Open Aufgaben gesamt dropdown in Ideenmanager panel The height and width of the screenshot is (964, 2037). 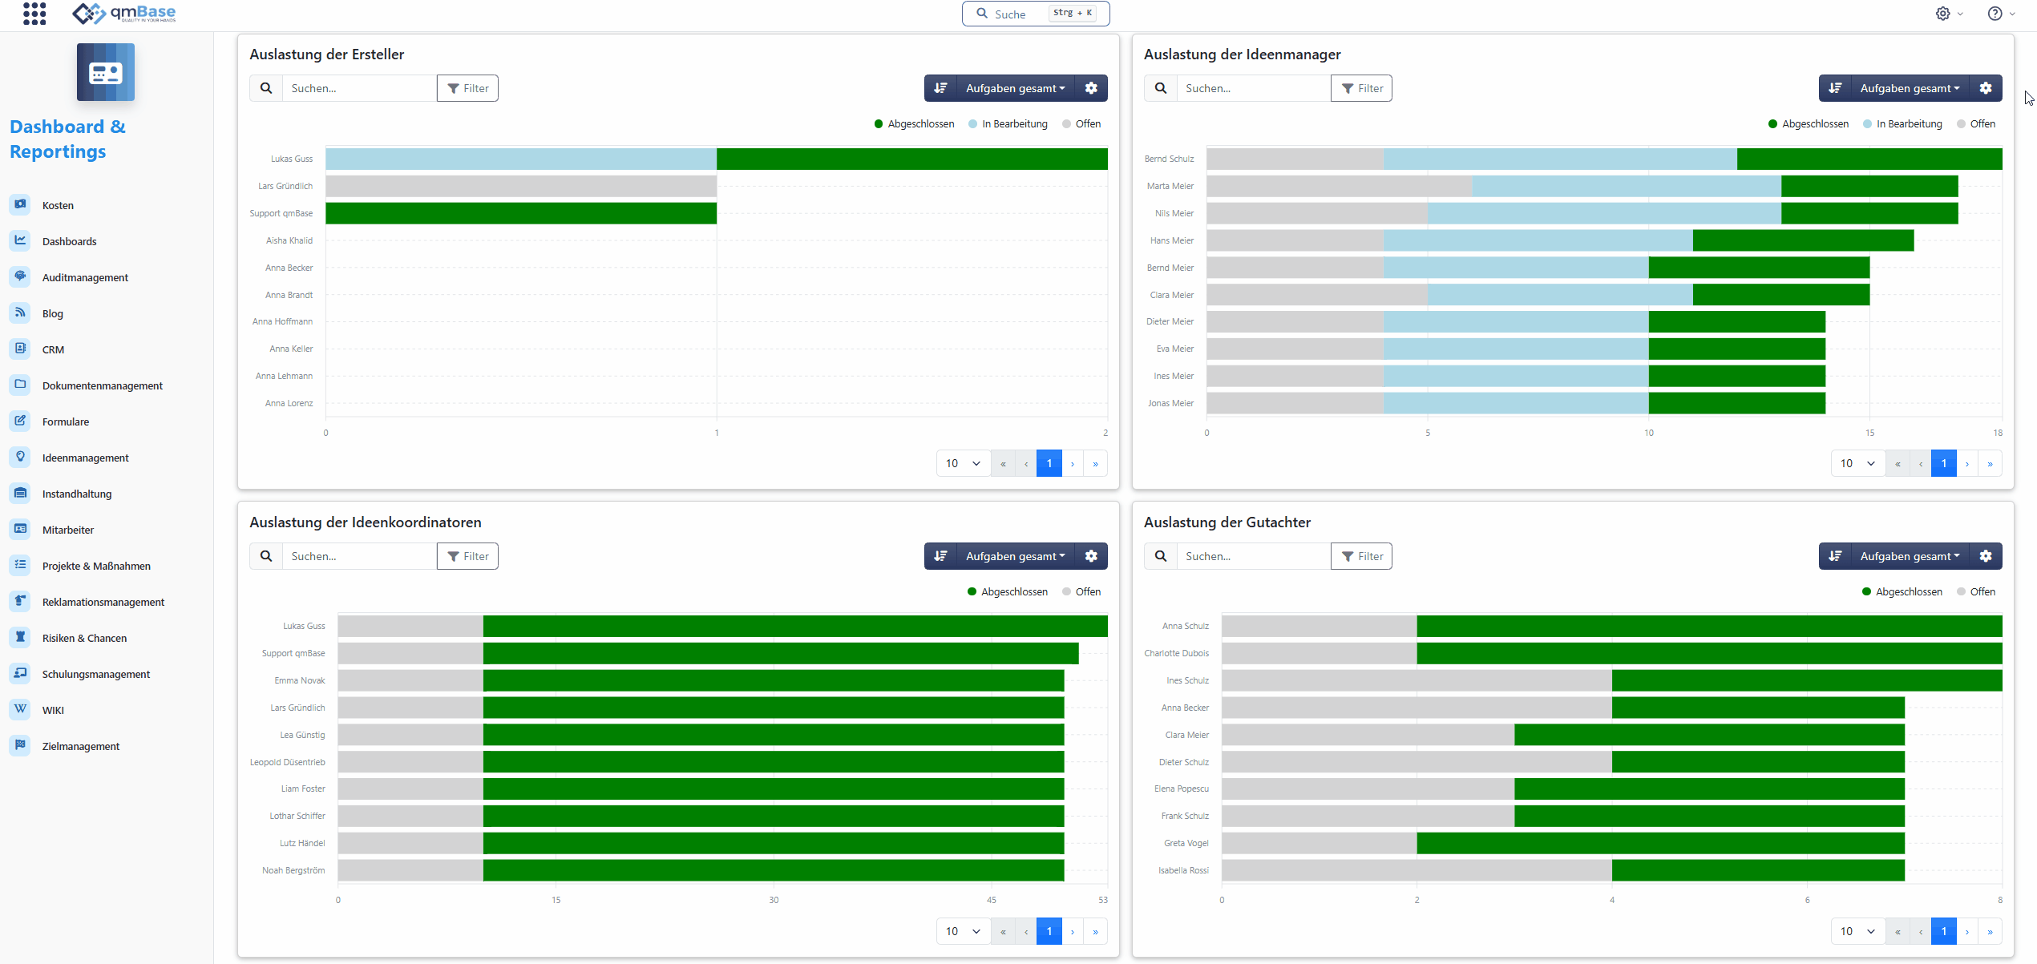coord(1910,88)
